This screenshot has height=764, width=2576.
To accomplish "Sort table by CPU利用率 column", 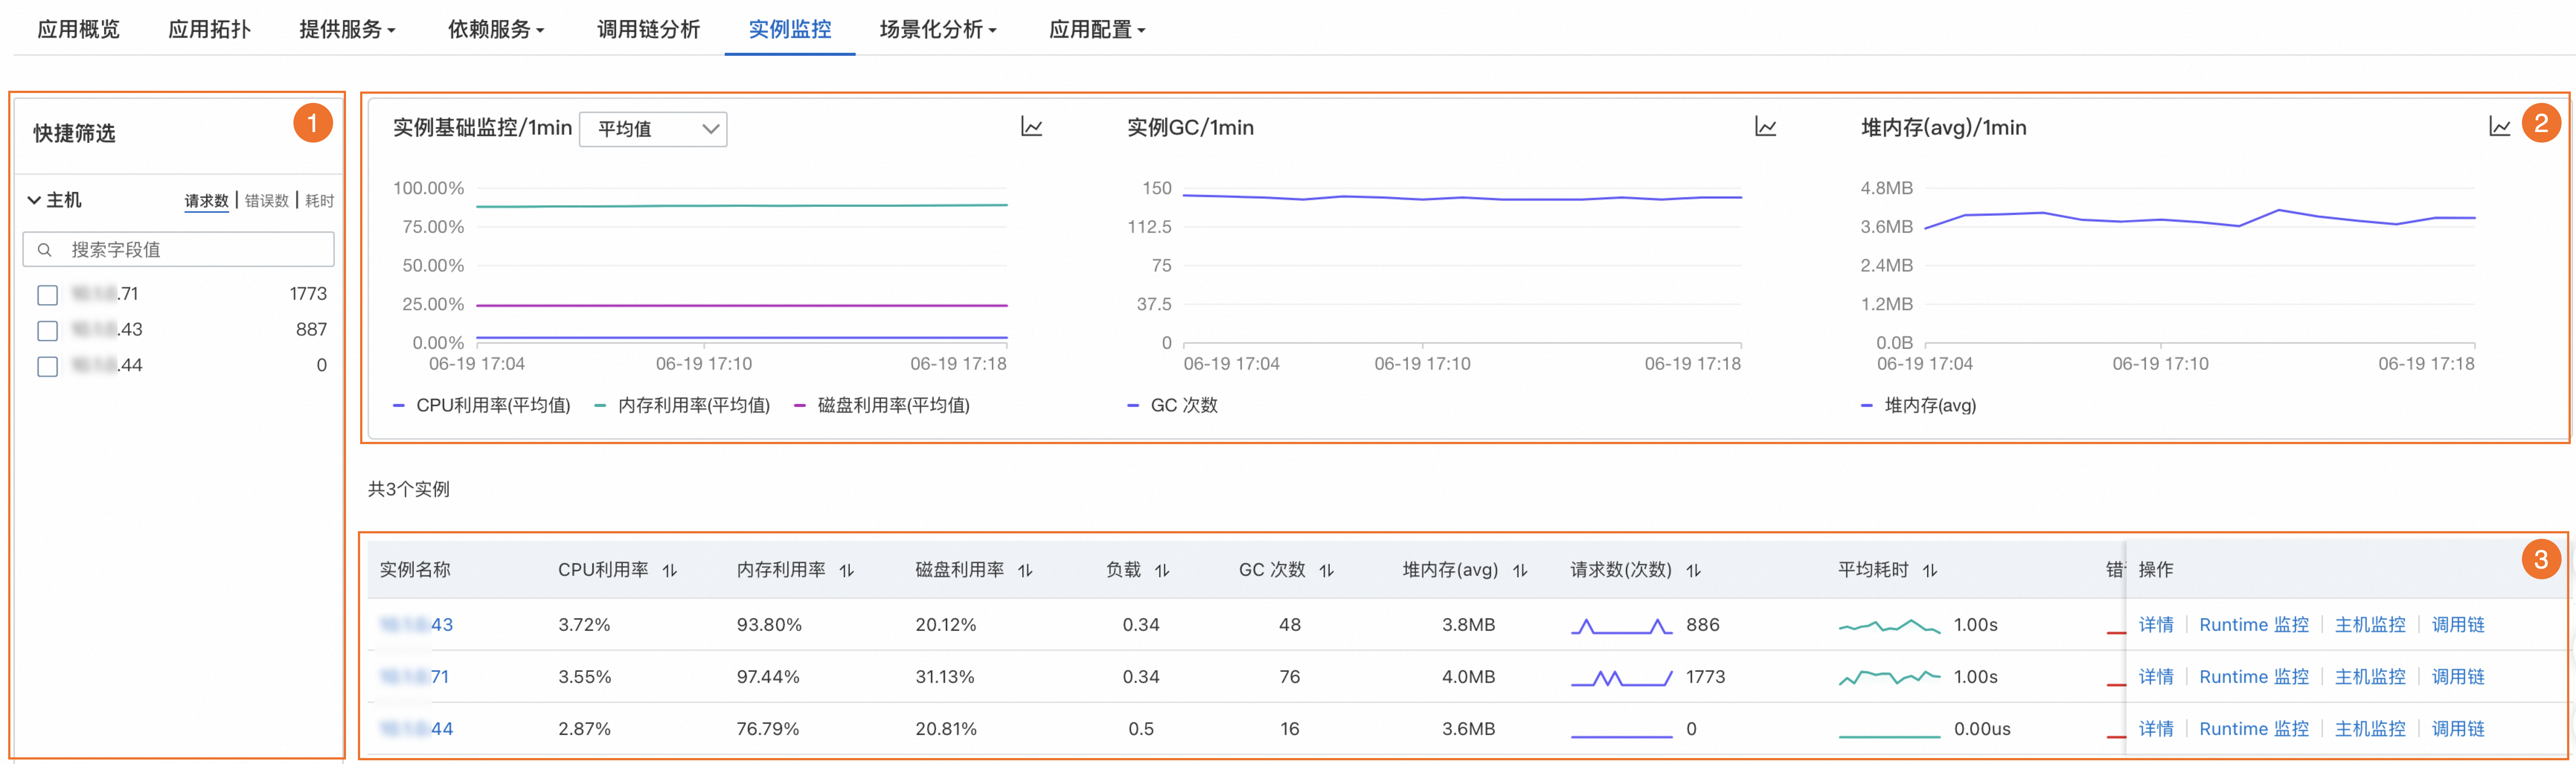I will coord(670,570).
